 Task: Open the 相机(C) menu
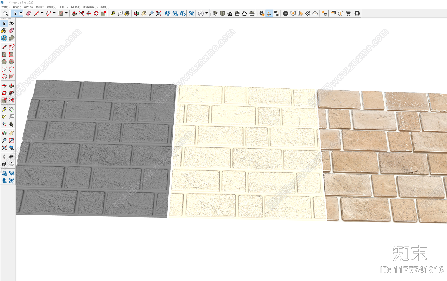[40, 7]
